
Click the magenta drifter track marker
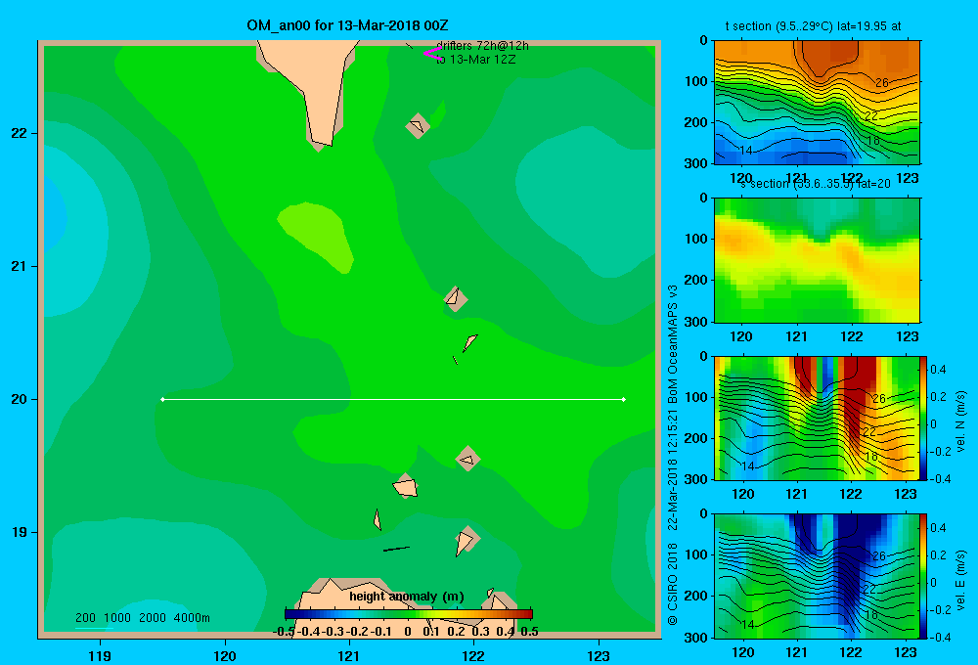tap(432, 54)
